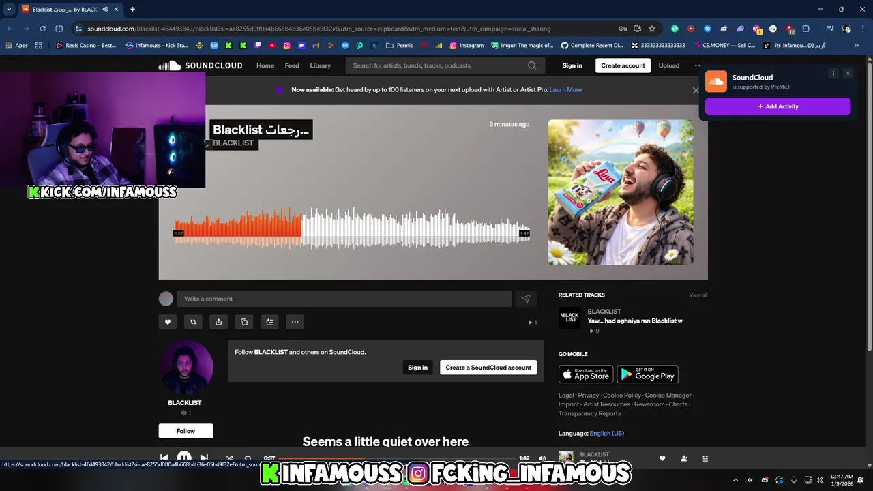Click Create a SoundCloud account button
Image resolution: width=873 pixels, height=491 pixels.
coord(488,368)
